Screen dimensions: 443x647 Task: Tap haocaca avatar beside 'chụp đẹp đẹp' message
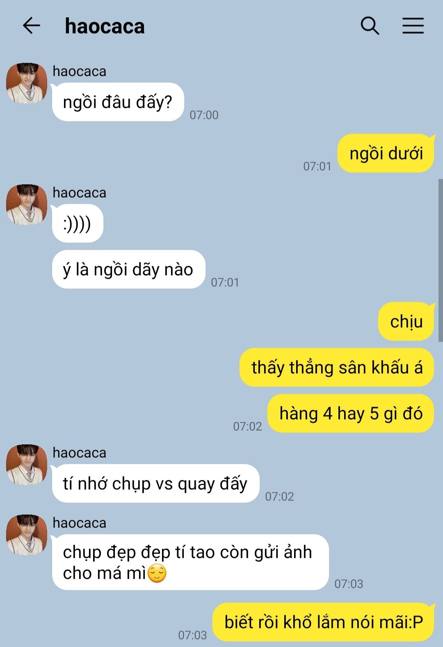[27, 535]
